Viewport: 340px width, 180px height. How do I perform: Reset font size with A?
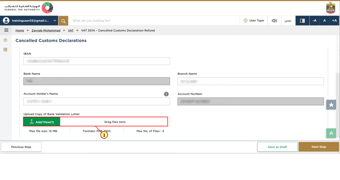(324, 21)
